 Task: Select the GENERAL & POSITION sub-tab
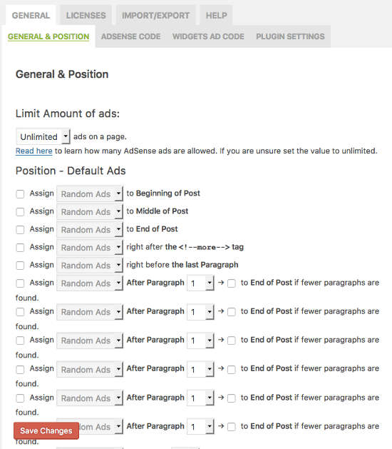(48, 36)
